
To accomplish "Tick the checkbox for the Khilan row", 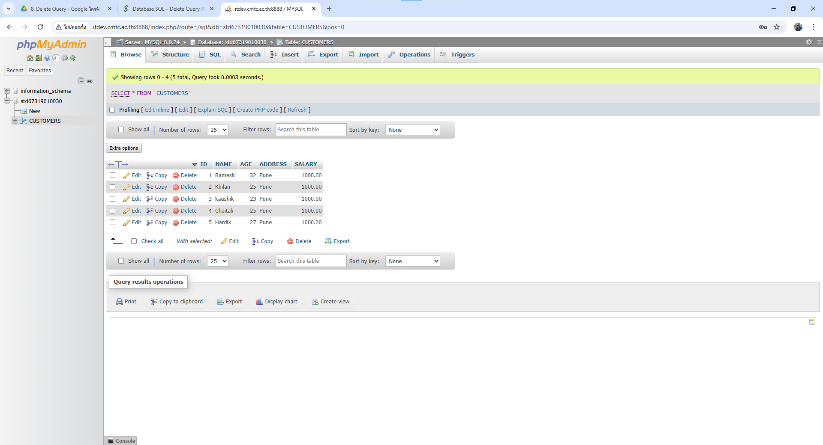I will tap(113, 187).
